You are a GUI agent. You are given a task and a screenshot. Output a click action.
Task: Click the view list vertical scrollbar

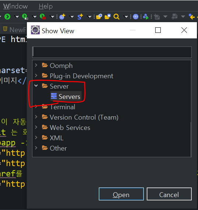point(191,139)
